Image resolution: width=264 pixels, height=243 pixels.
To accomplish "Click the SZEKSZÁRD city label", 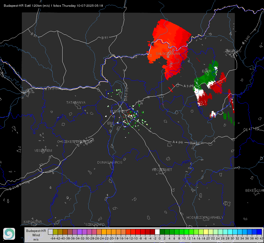I will (x=95, y=224).
